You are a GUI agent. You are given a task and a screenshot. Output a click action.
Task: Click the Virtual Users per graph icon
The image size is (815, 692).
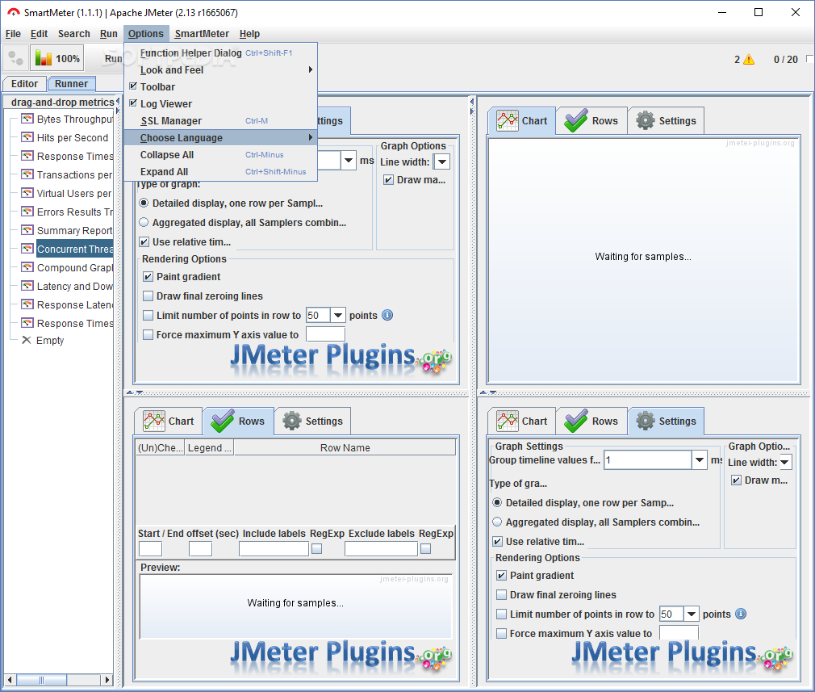pos(27,194)
